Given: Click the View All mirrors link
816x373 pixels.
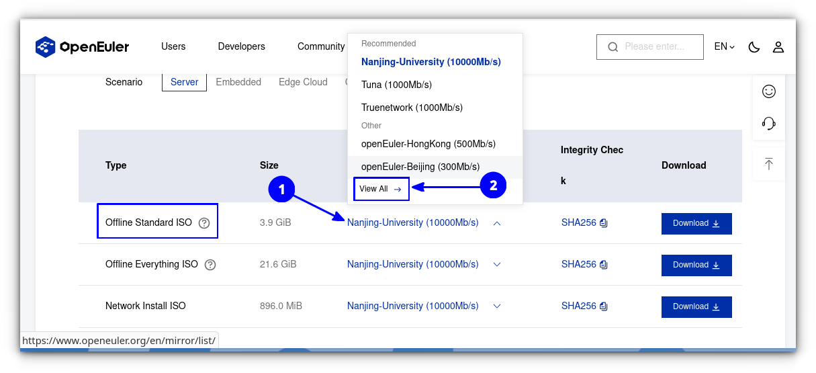Looking at the screenshot, I should 380,189.
